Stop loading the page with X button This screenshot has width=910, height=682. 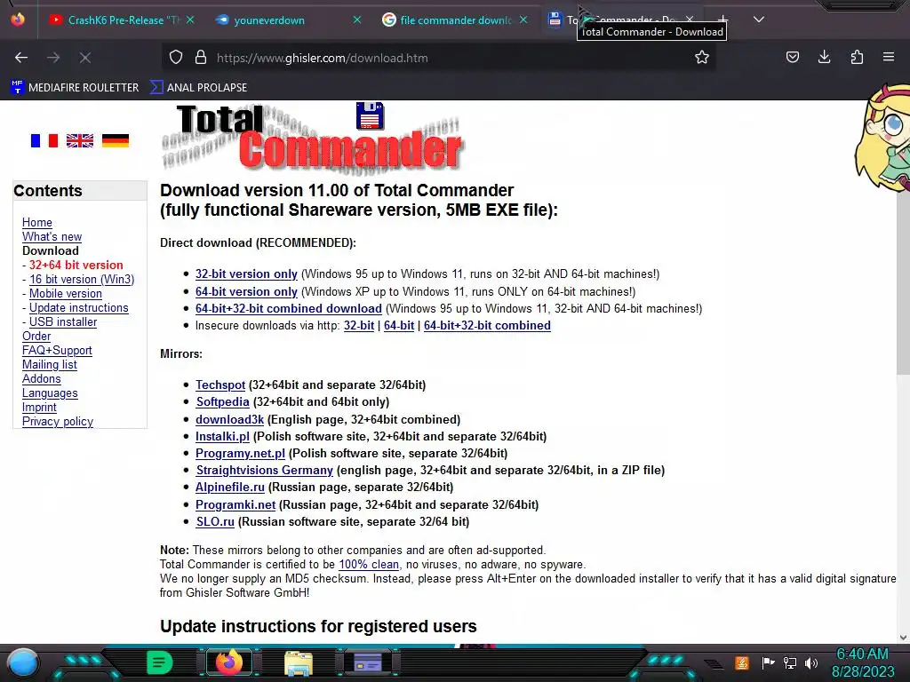point(85,58)
